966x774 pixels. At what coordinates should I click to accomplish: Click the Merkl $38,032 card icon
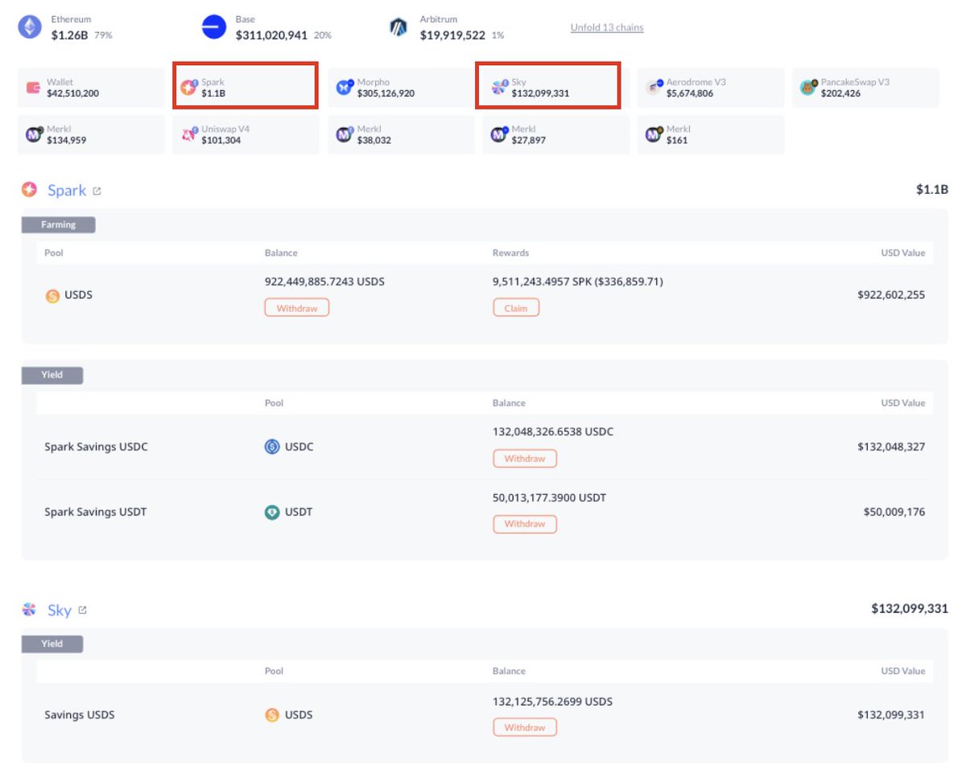(x=345, y=134)
